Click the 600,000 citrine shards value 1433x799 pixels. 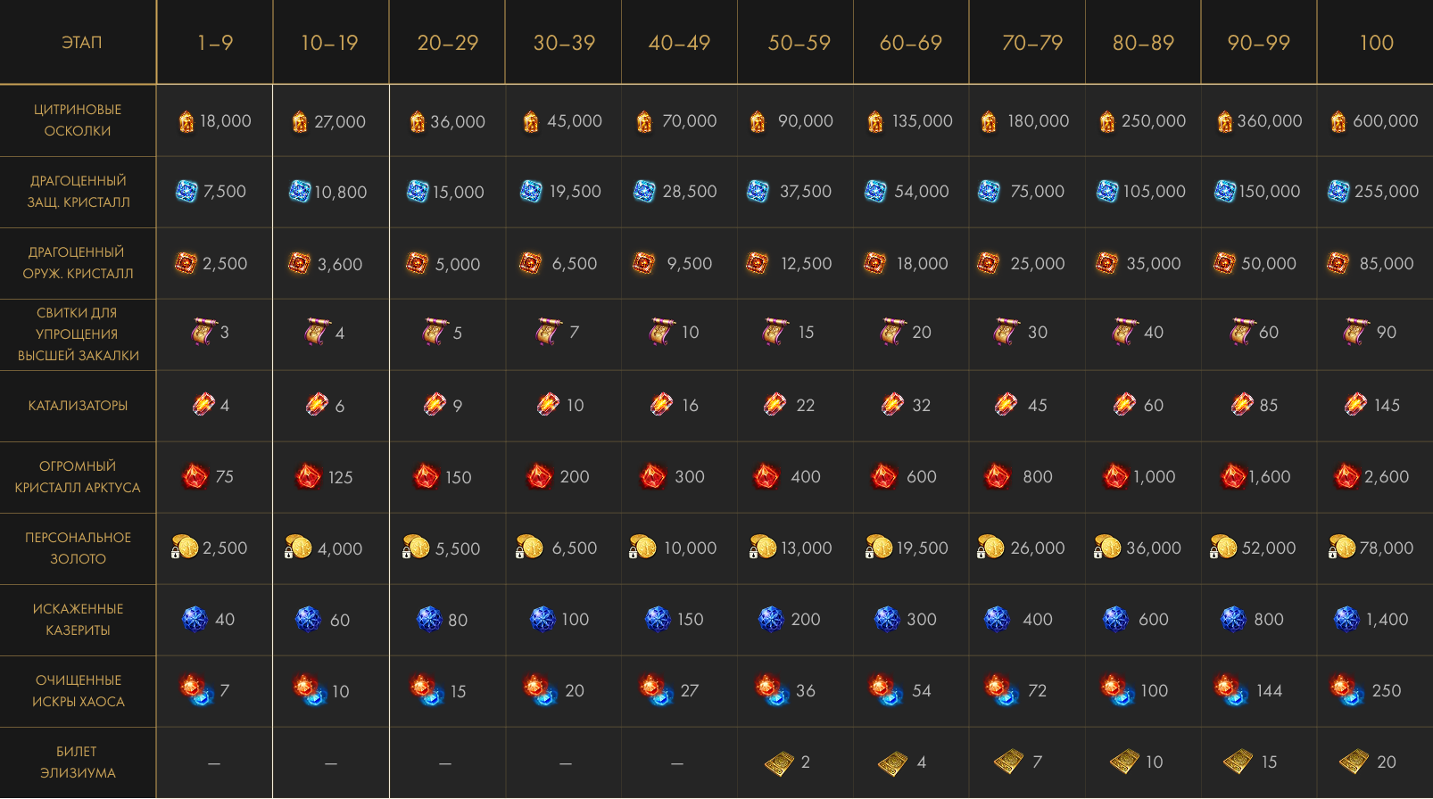point(1385,121)
